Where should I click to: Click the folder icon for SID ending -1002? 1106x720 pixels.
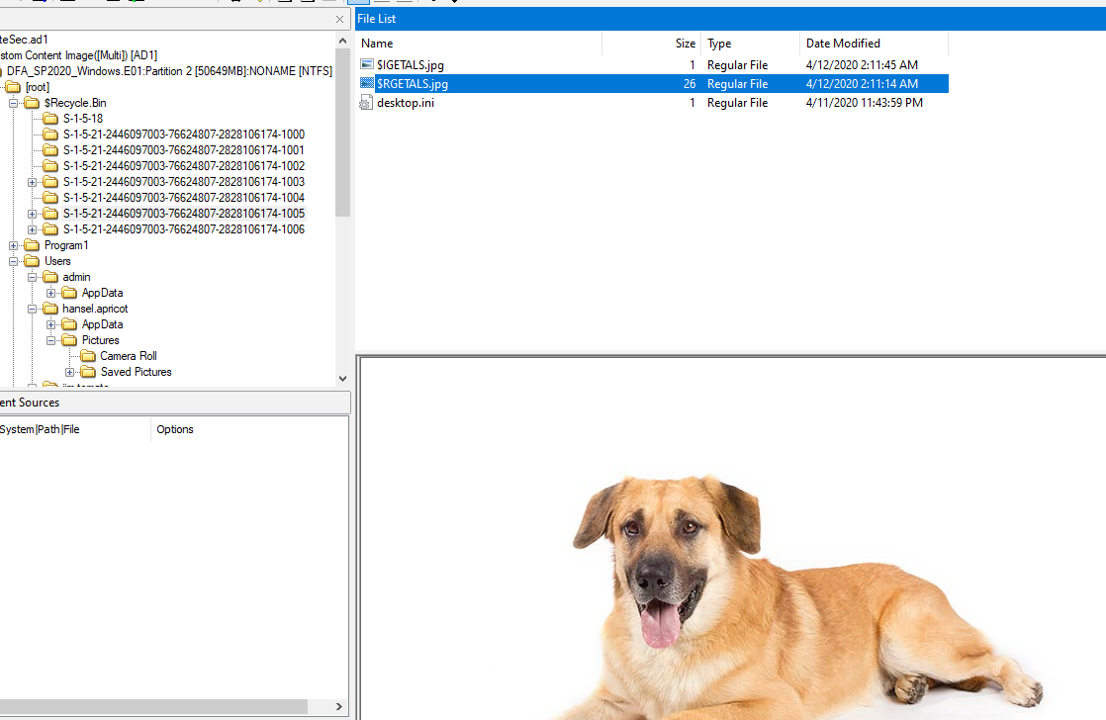(50, 166)
